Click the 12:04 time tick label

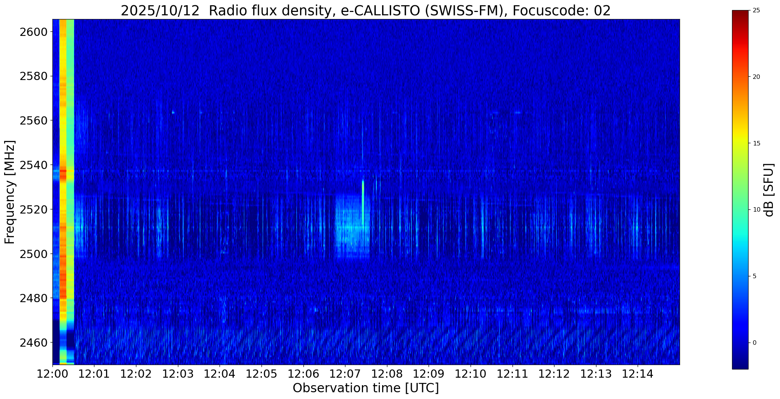[220, 374]
